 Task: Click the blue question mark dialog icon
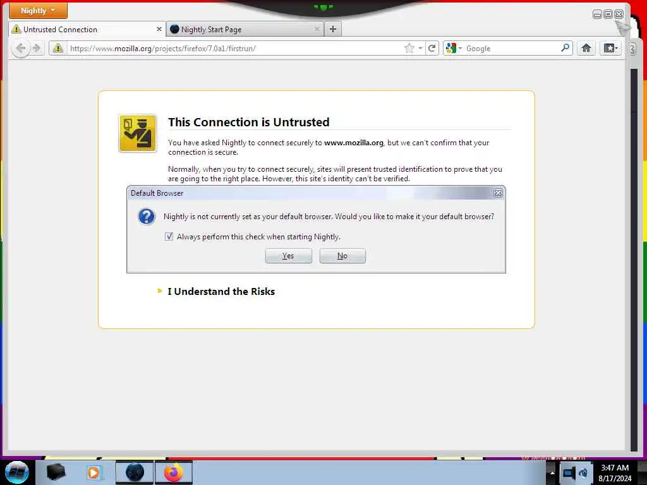[x=147, y=217]
